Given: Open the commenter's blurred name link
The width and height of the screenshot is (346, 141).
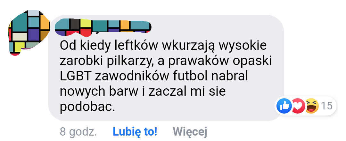Looking at the screenshot, I should coord(103,27).
